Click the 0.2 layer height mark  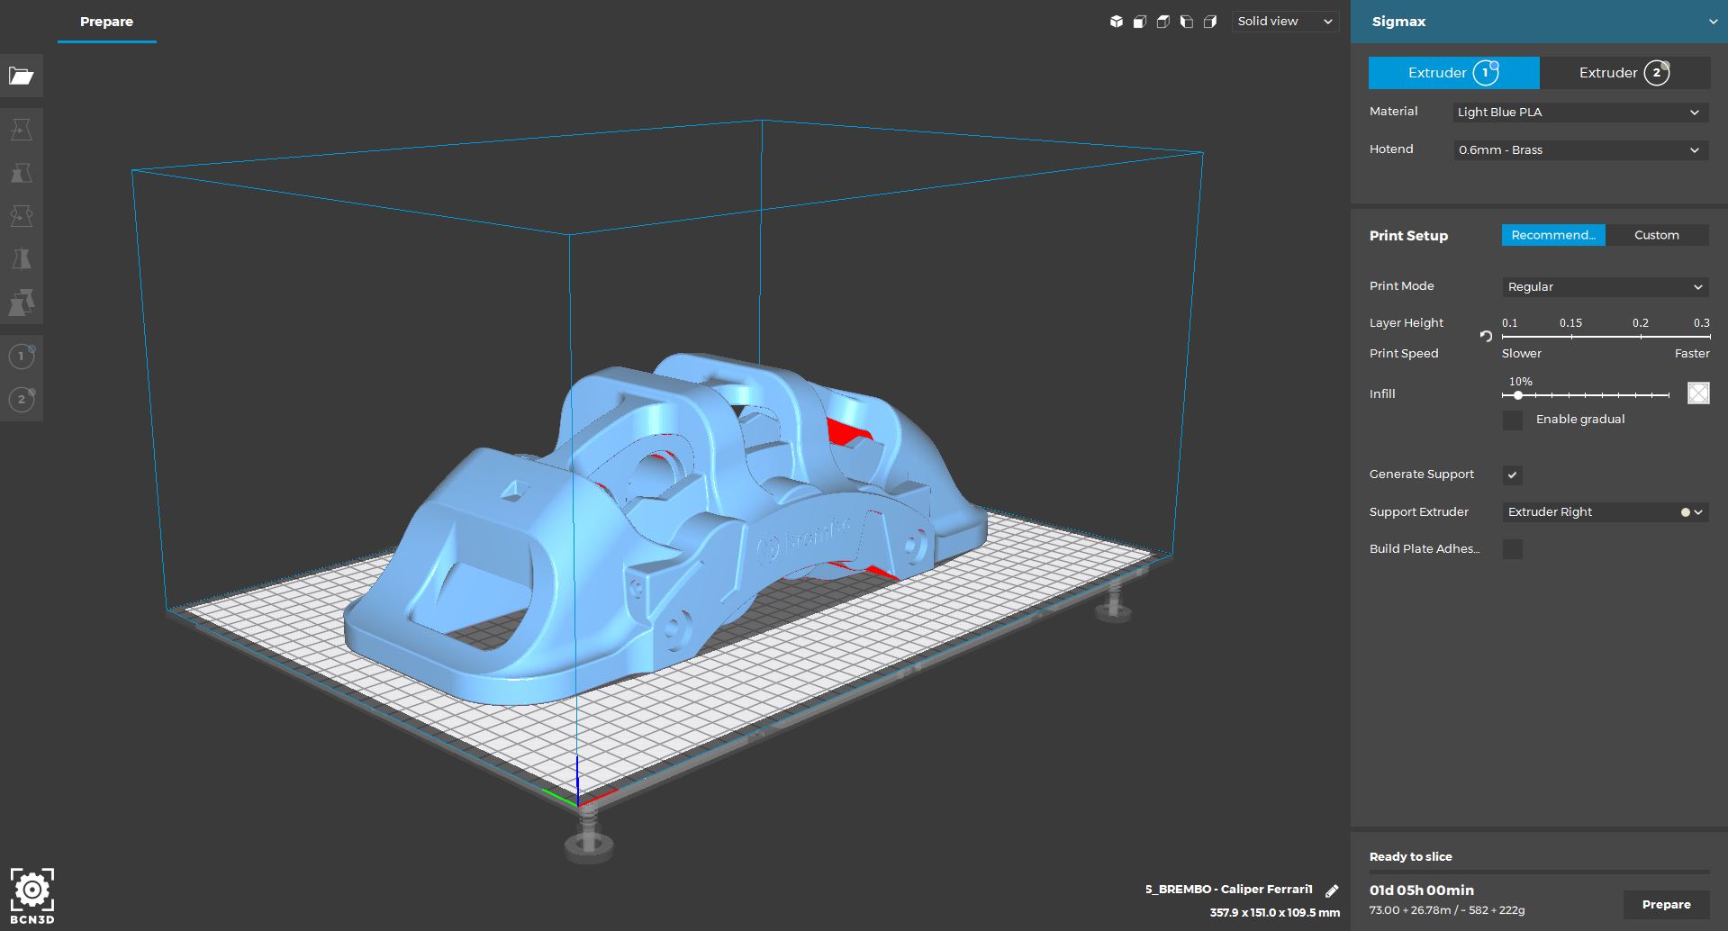click(x=1641, y=323)
